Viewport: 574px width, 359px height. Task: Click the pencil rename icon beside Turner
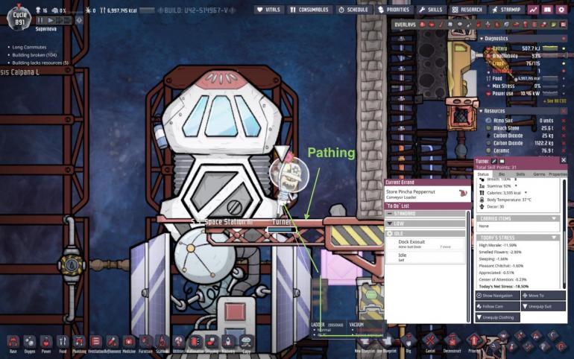[x=494, y=161]
